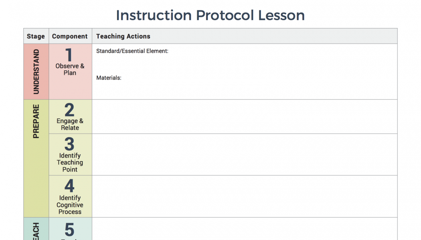421x240 pixels.
Task: Select the Teaching Actions column header
Action: click(245, 36)
